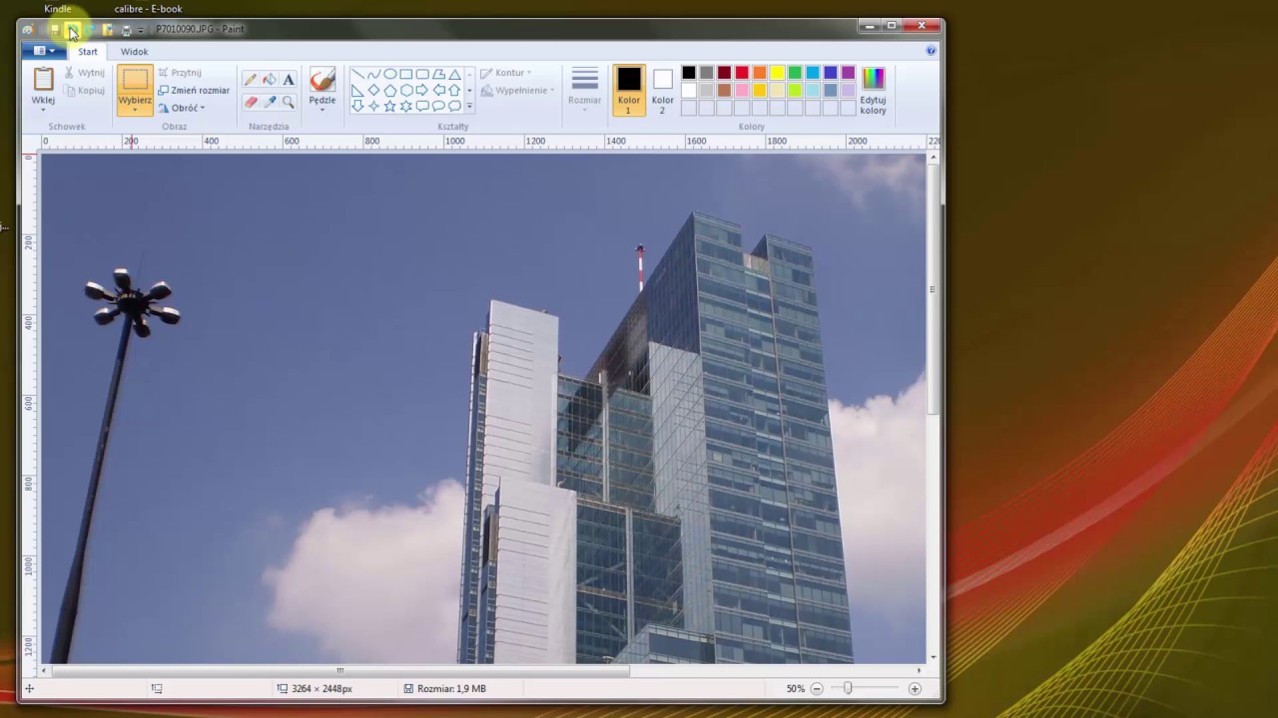Choose the Hexagon shape
Viewport: 1278px width, 718px height.
click(x=406, y=90)
